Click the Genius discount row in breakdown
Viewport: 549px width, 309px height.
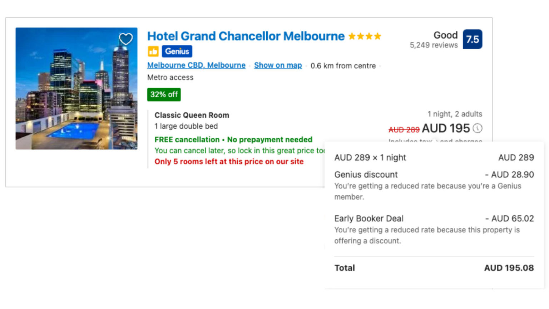tap(366, 175)
